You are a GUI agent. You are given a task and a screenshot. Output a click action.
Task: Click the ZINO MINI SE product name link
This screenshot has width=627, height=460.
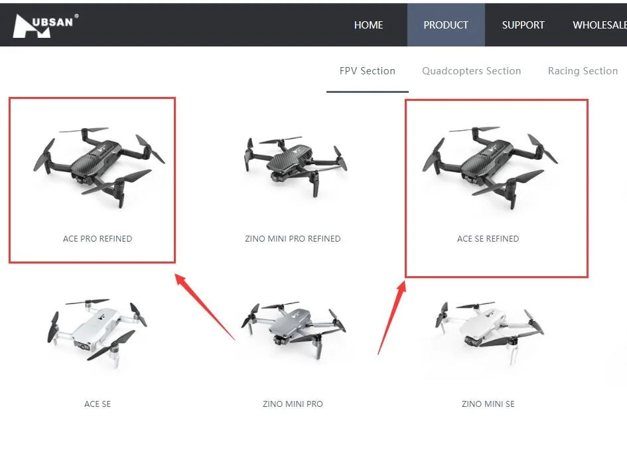(x=488, y=404)
